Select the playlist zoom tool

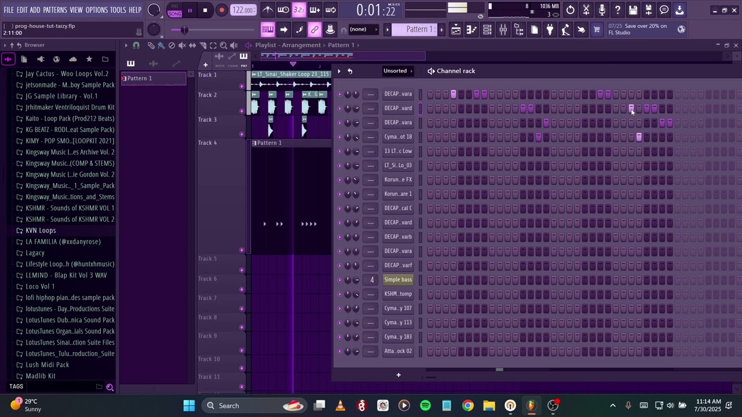[223, 45]
